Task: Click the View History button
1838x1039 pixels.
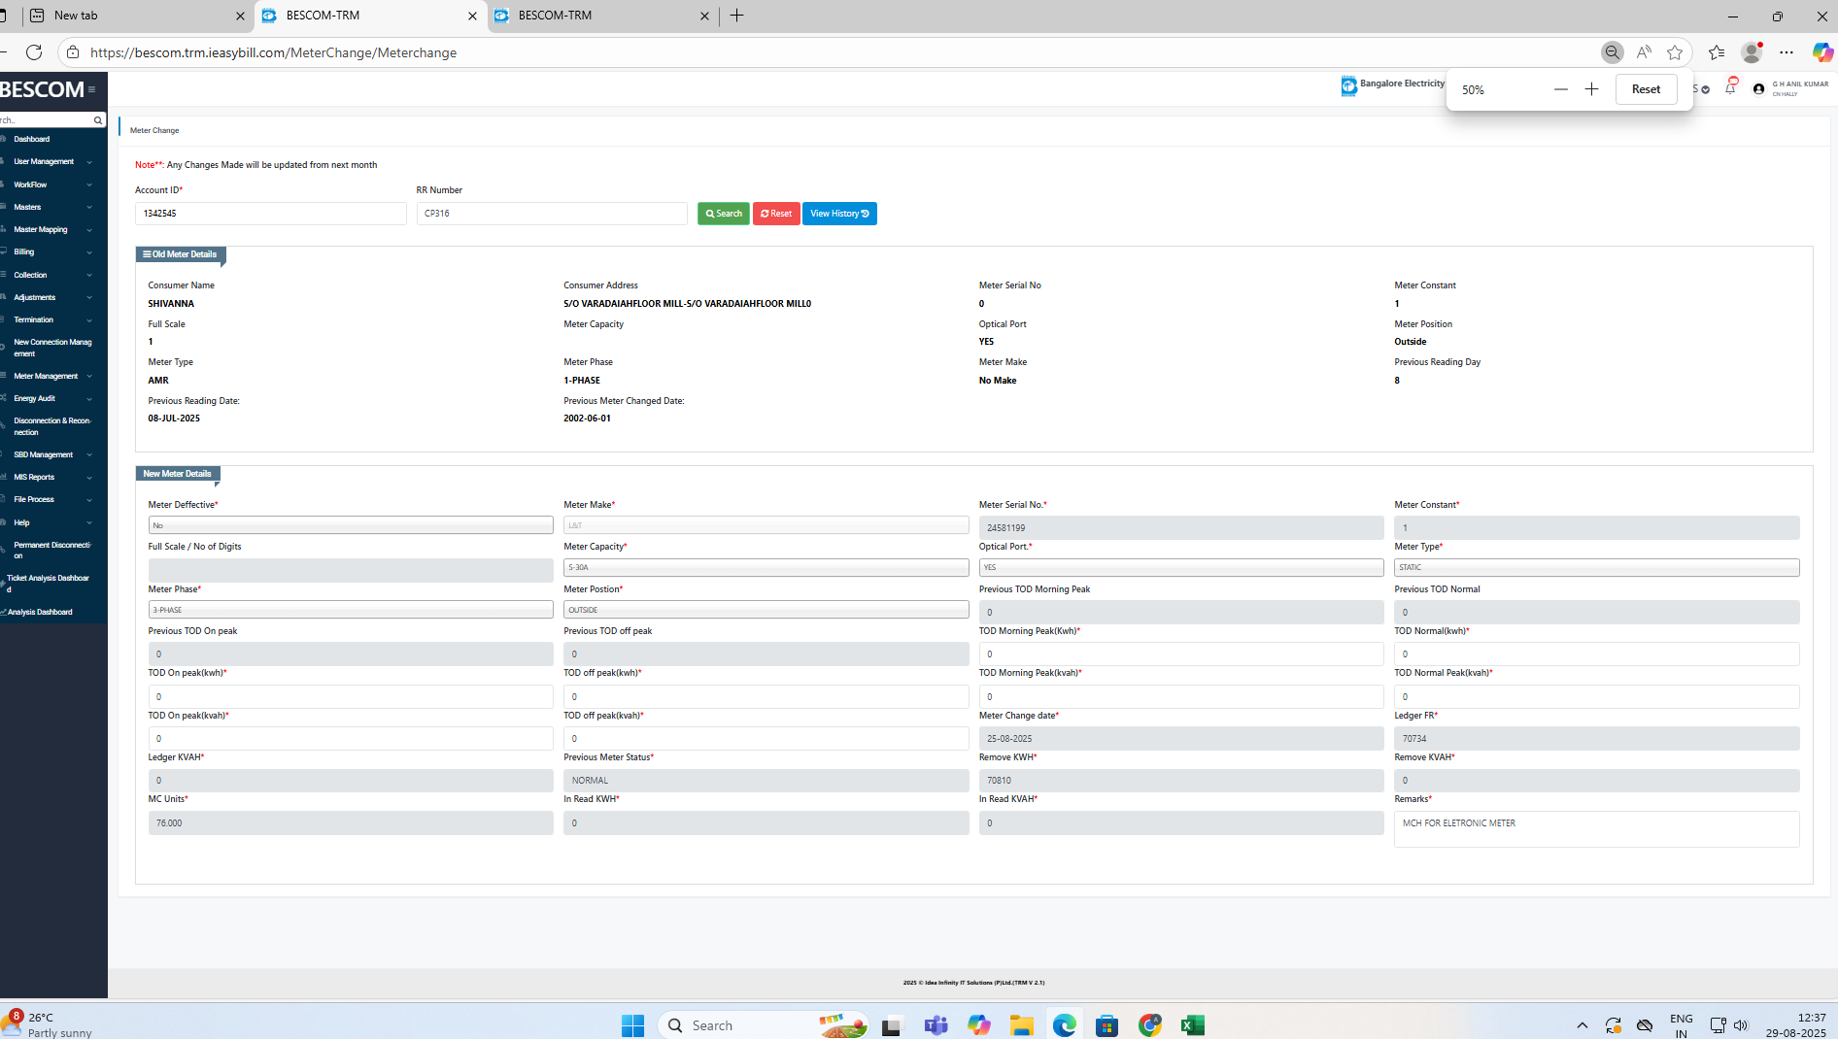Action: point(839,214)
